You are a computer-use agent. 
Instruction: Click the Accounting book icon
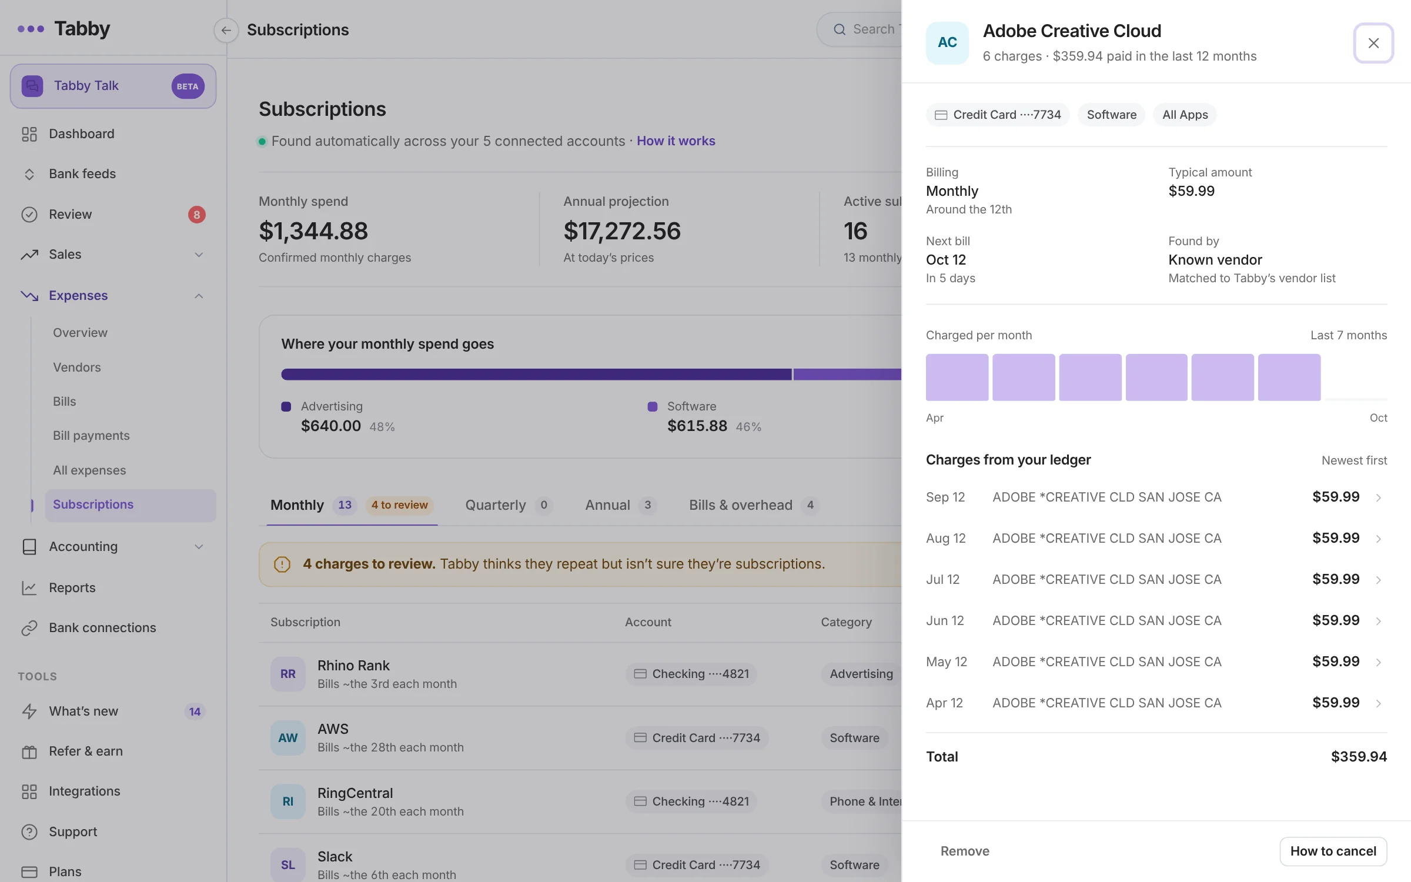tap(29, 547)
